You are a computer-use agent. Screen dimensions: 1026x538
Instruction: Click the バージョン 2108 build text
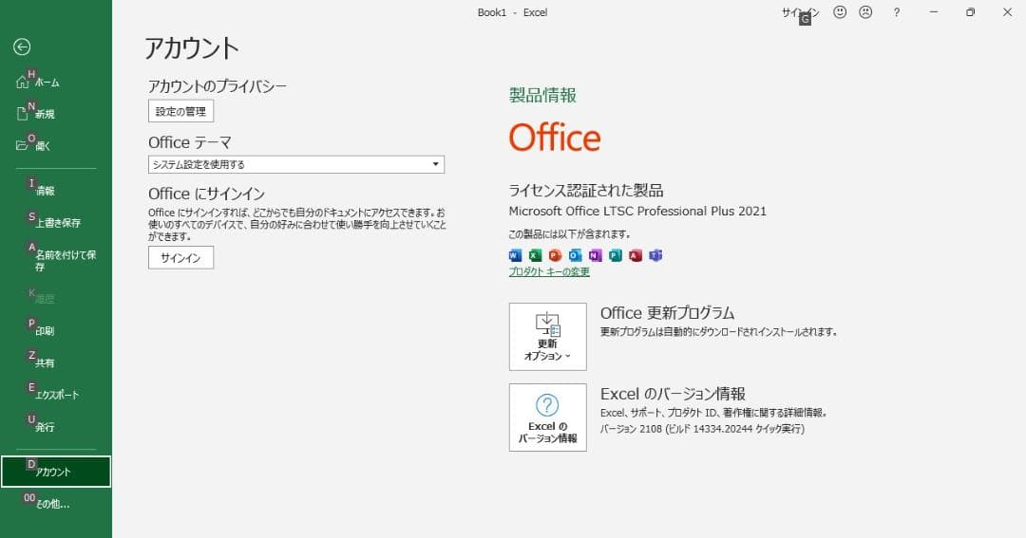702,429
